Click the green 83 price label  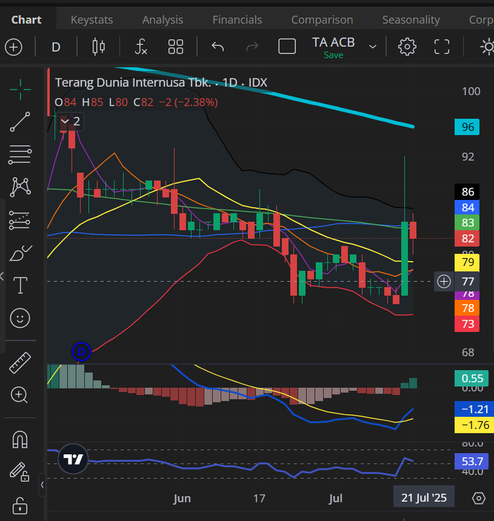point(467,222)
